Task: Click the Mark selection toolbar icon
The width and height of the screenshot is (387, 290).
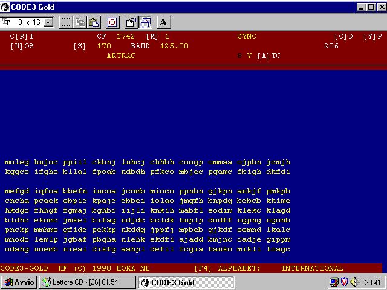Action: 66,22
